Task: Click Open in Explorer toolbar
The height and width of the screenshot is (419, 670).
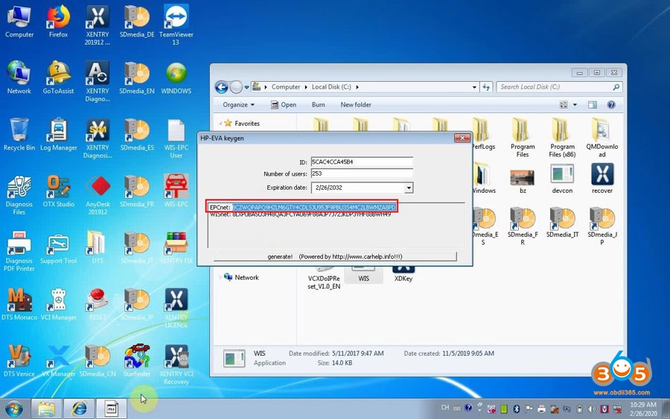Action: (x=284, y=105)
